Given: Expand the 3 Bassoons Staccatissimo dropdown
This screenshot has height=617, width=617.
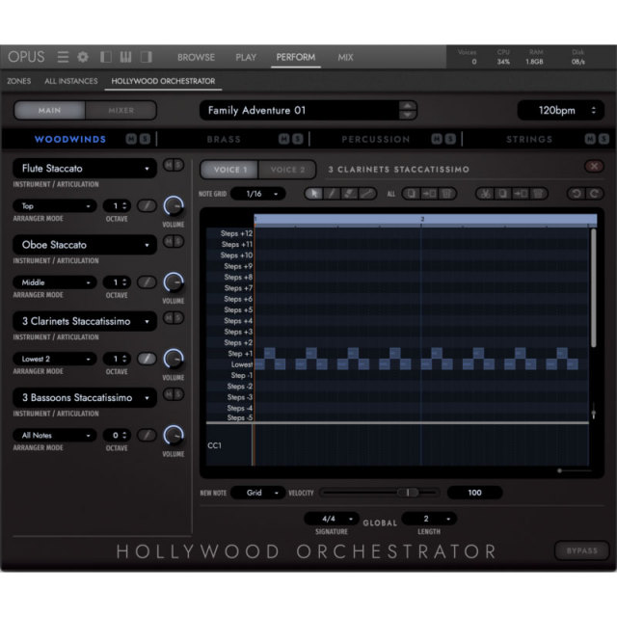Looking at the screenshot, I should pyautogui.click(x=85, y=397).
